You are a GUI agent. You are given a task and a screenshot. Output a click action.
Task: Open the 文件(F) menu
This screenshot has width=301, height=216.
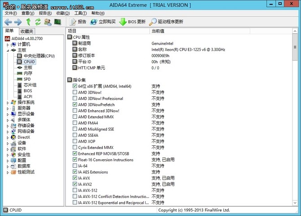11,13
